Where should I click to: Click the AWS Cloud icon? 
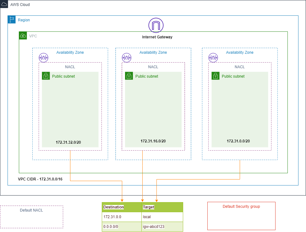4,4
